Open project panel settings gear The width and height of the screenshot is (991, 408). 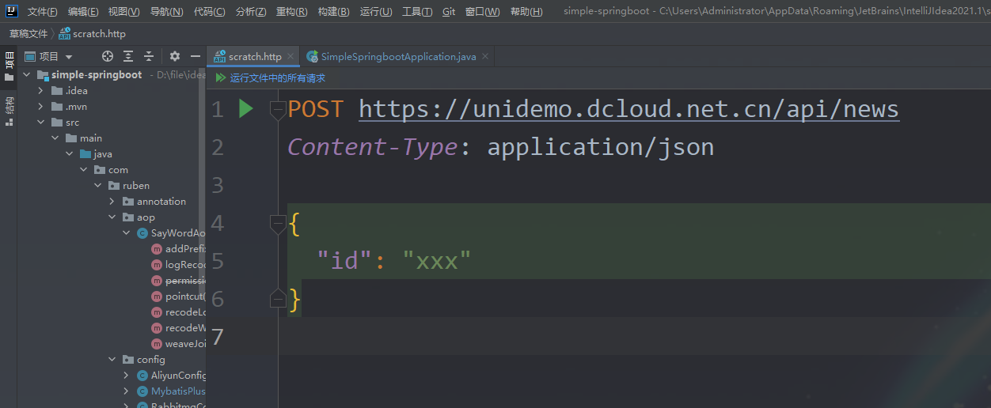pos(175,56)
